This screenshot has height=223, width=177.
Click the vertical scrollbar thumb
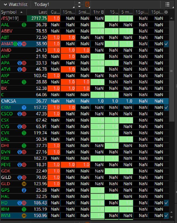pos(171,71)
